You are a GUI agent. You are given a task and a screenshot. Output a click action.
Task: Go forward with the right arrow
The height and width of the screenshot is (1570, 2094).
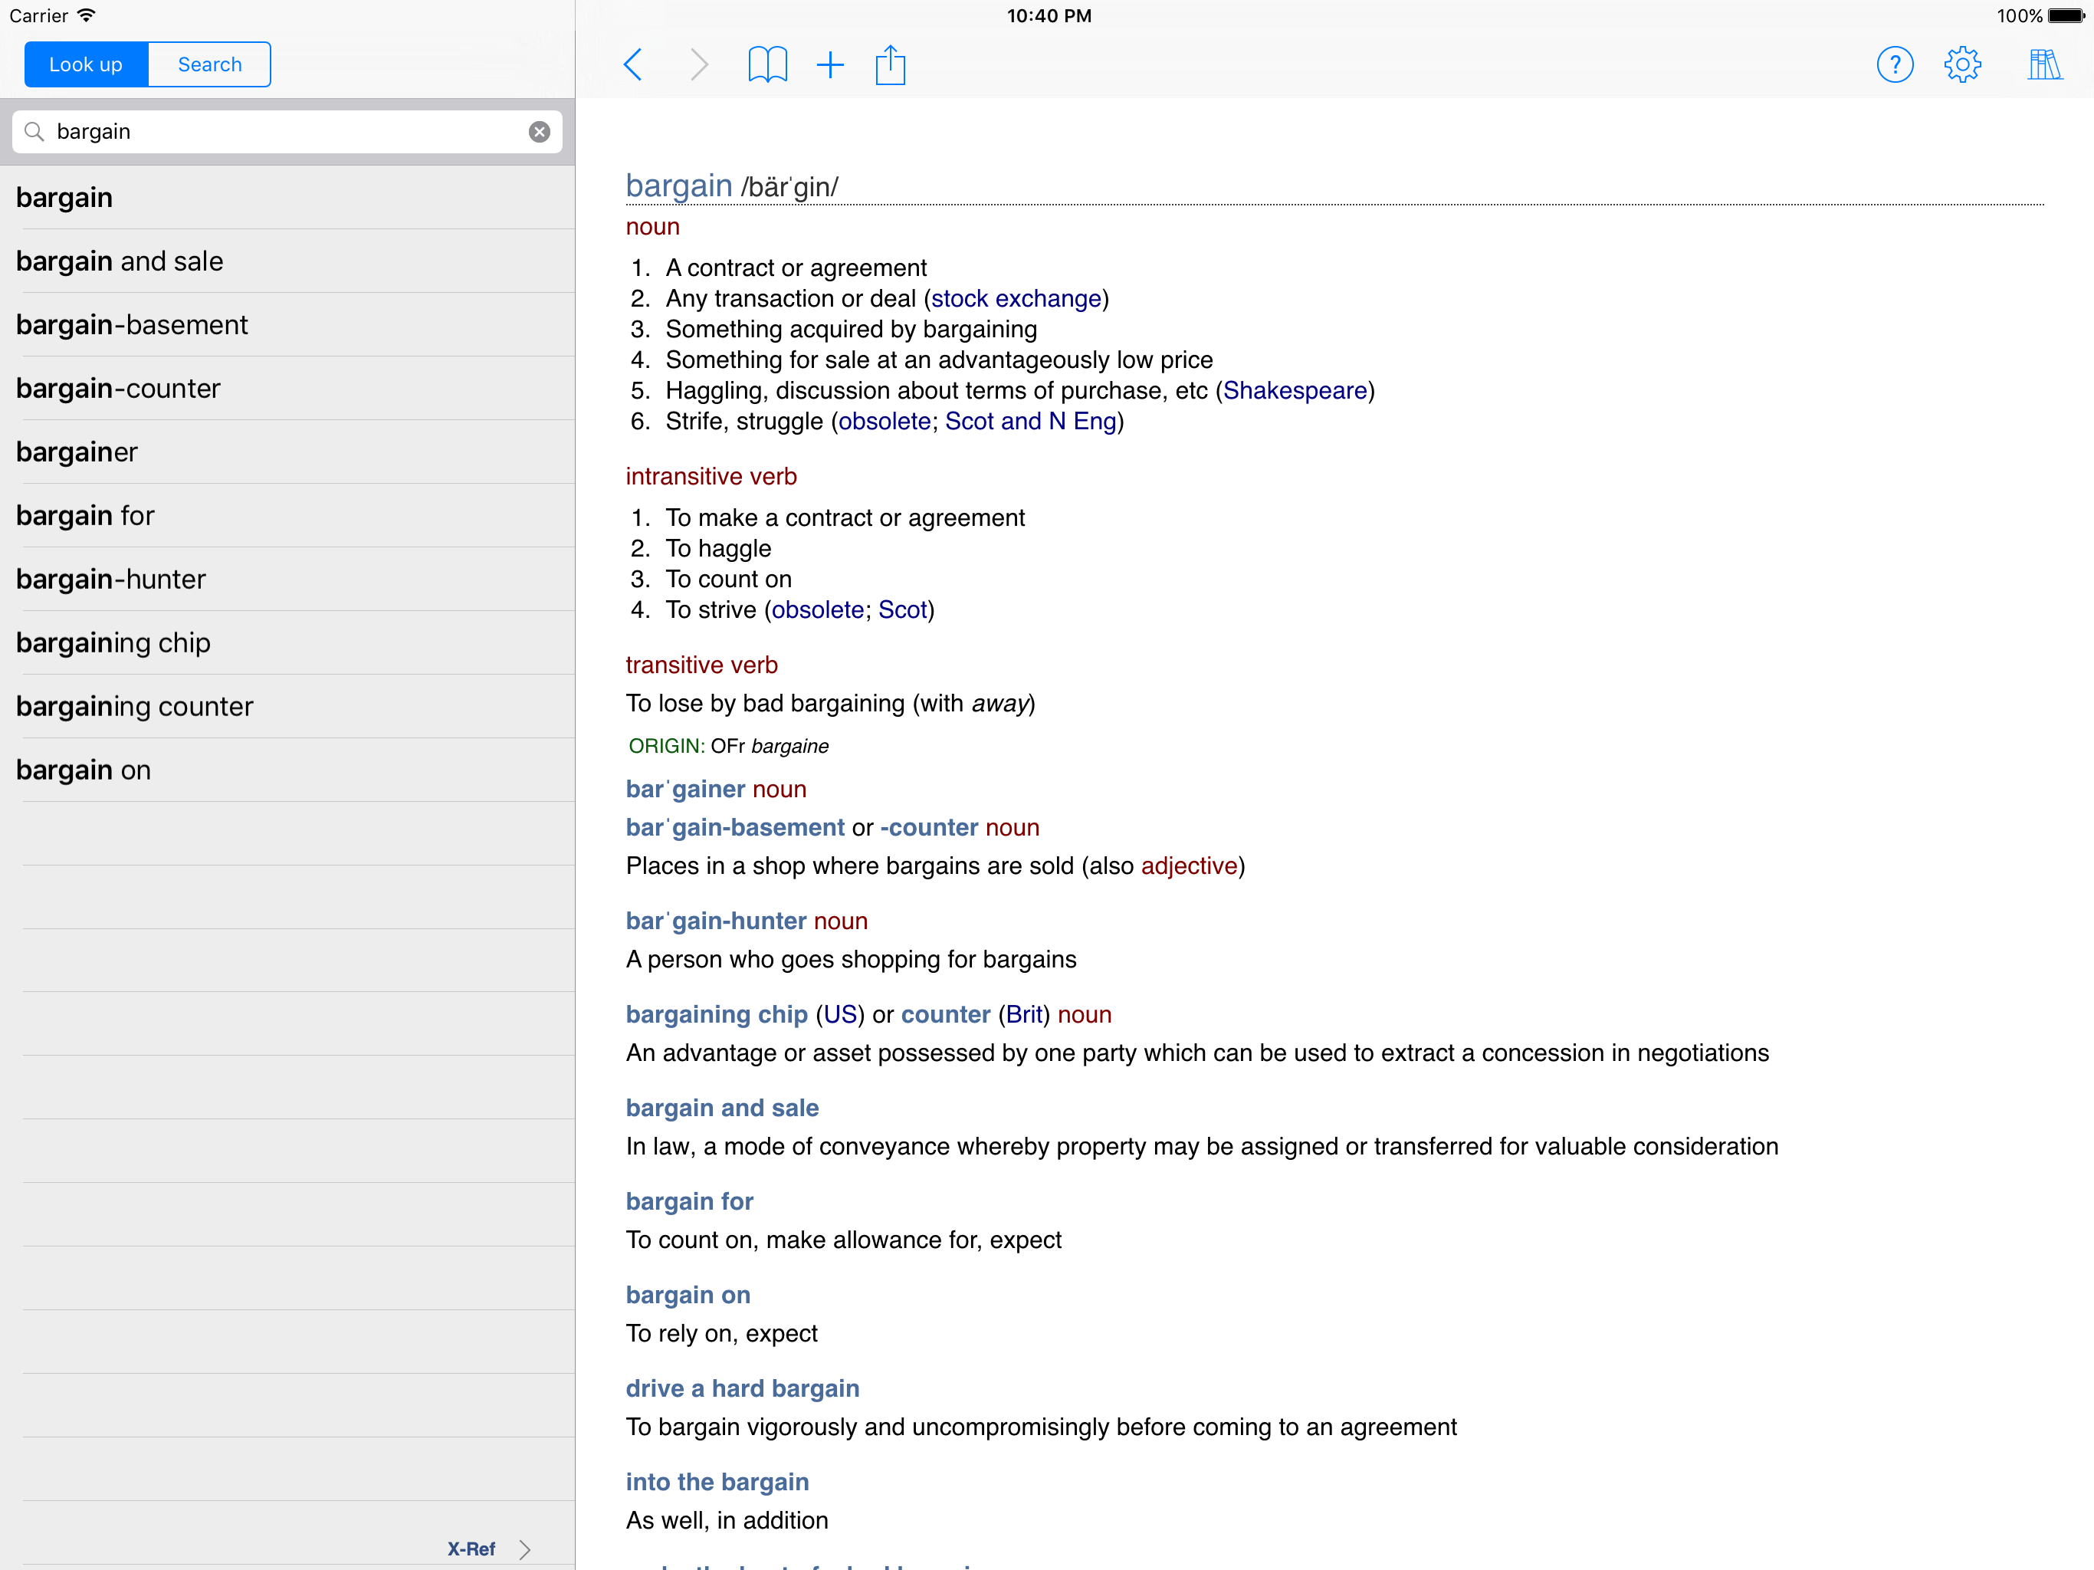[698, 64]
